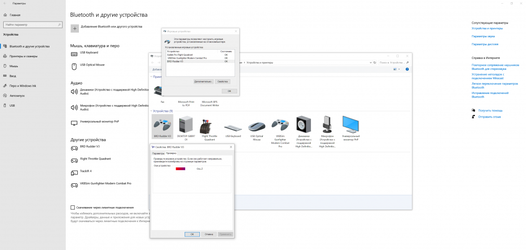Open Параметры дисплея related link
Viewport: 526px width, 250px height.
[485, 44]
